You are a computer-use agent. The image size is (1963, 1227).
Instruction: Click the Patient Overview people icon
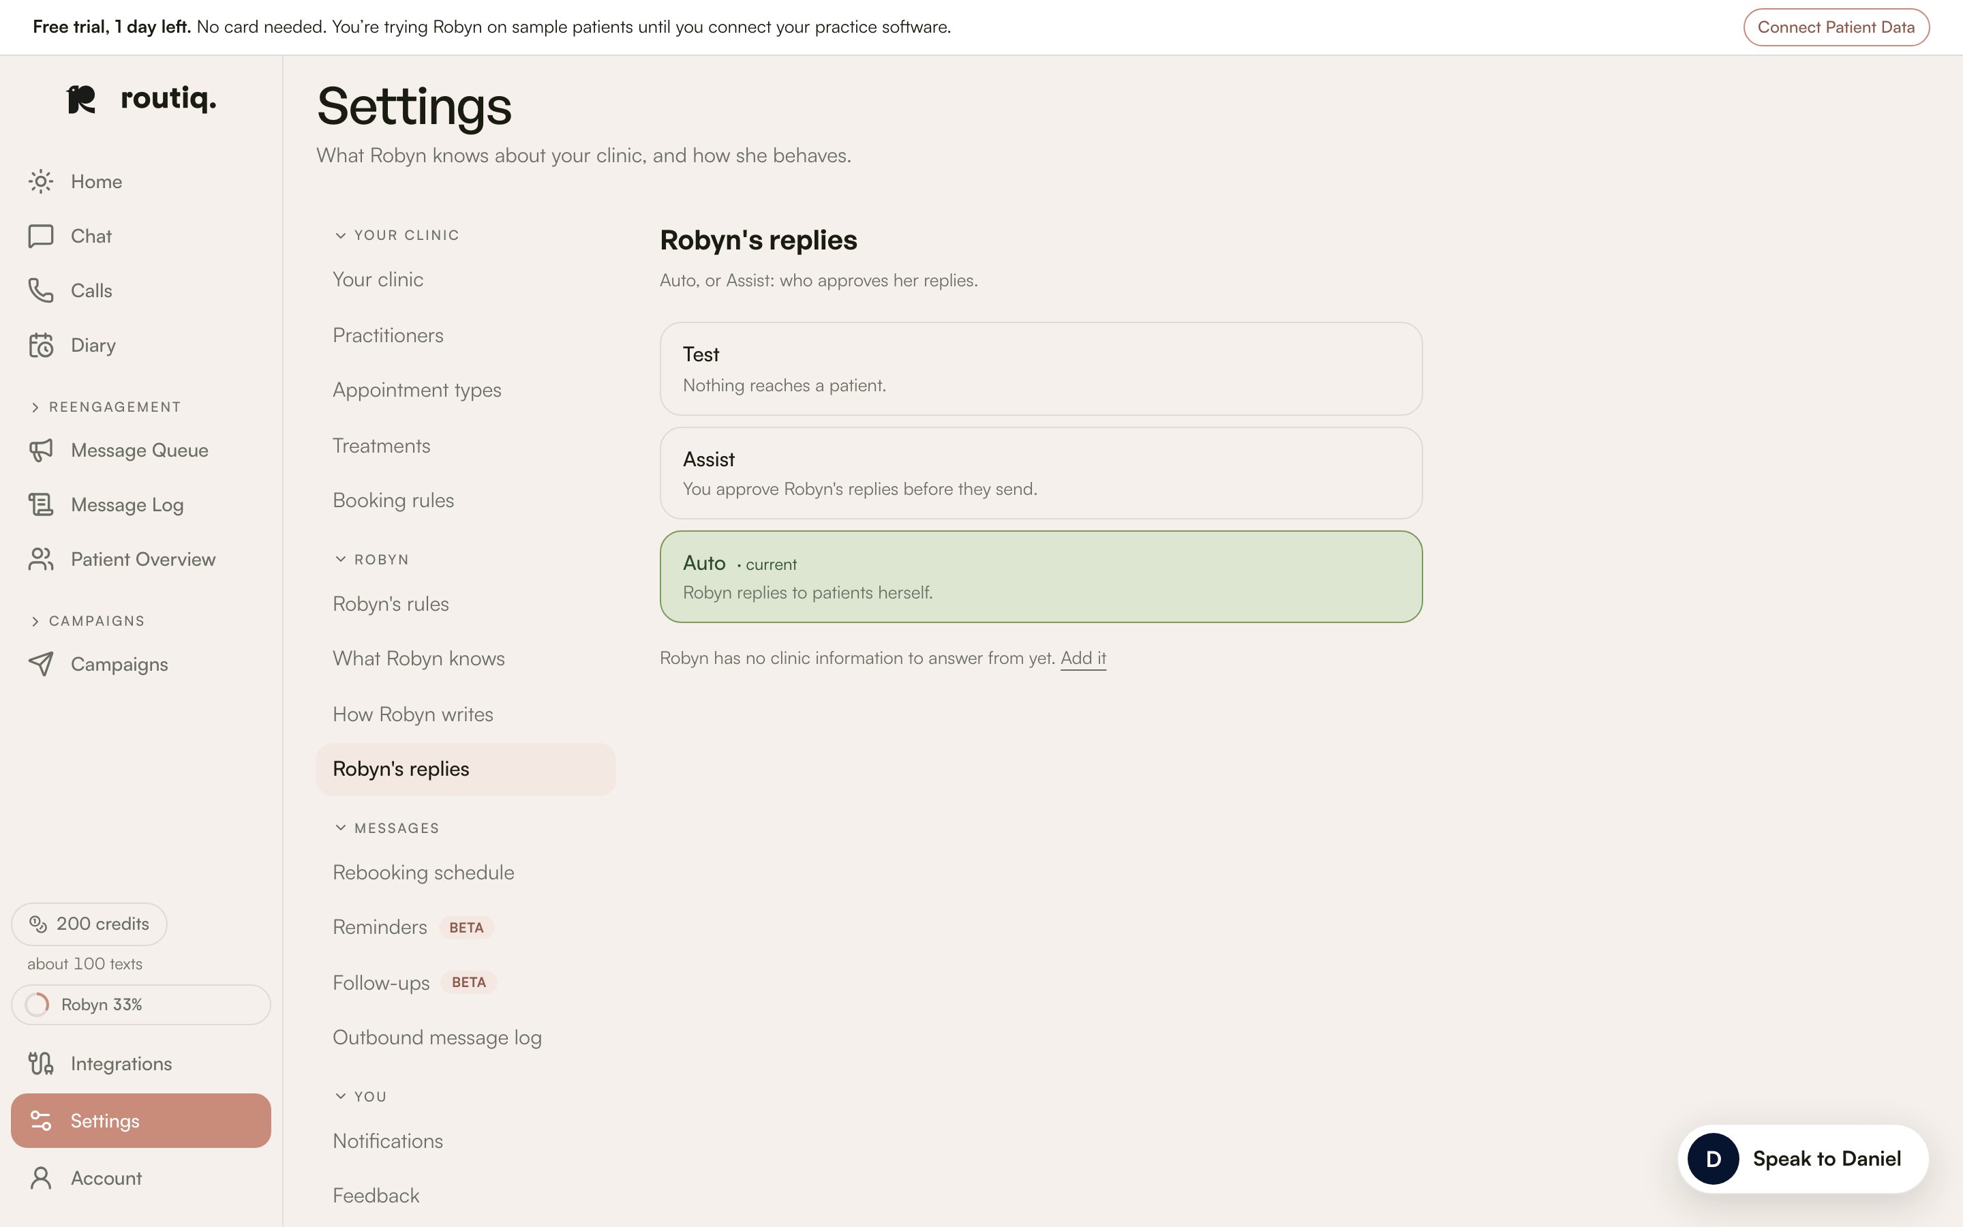pos(41,559)
